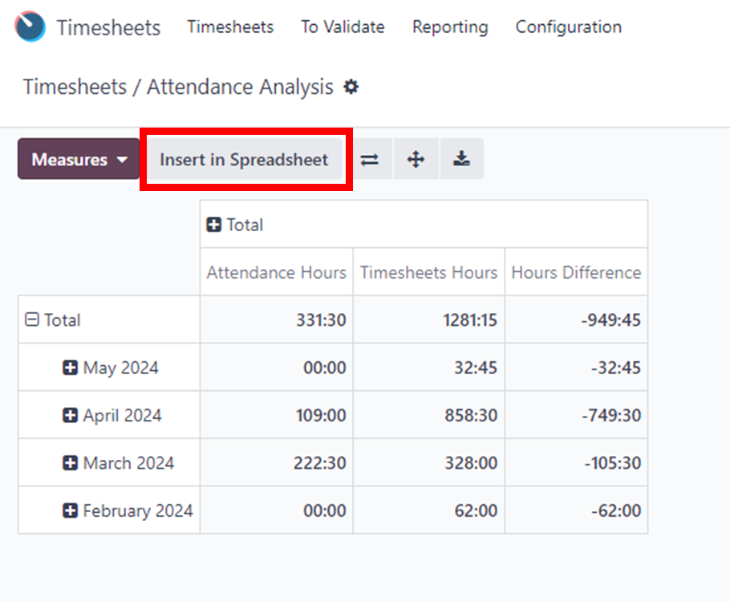Click the Timesheets app logo icon

click(x=30, y=26)
